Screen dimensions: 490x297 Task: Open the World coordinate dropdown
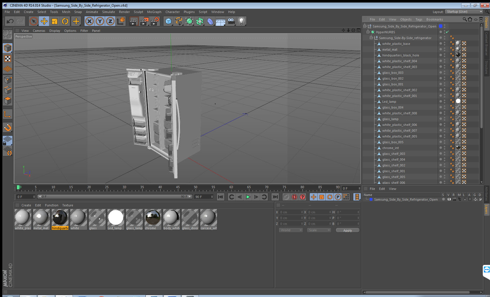291,230
